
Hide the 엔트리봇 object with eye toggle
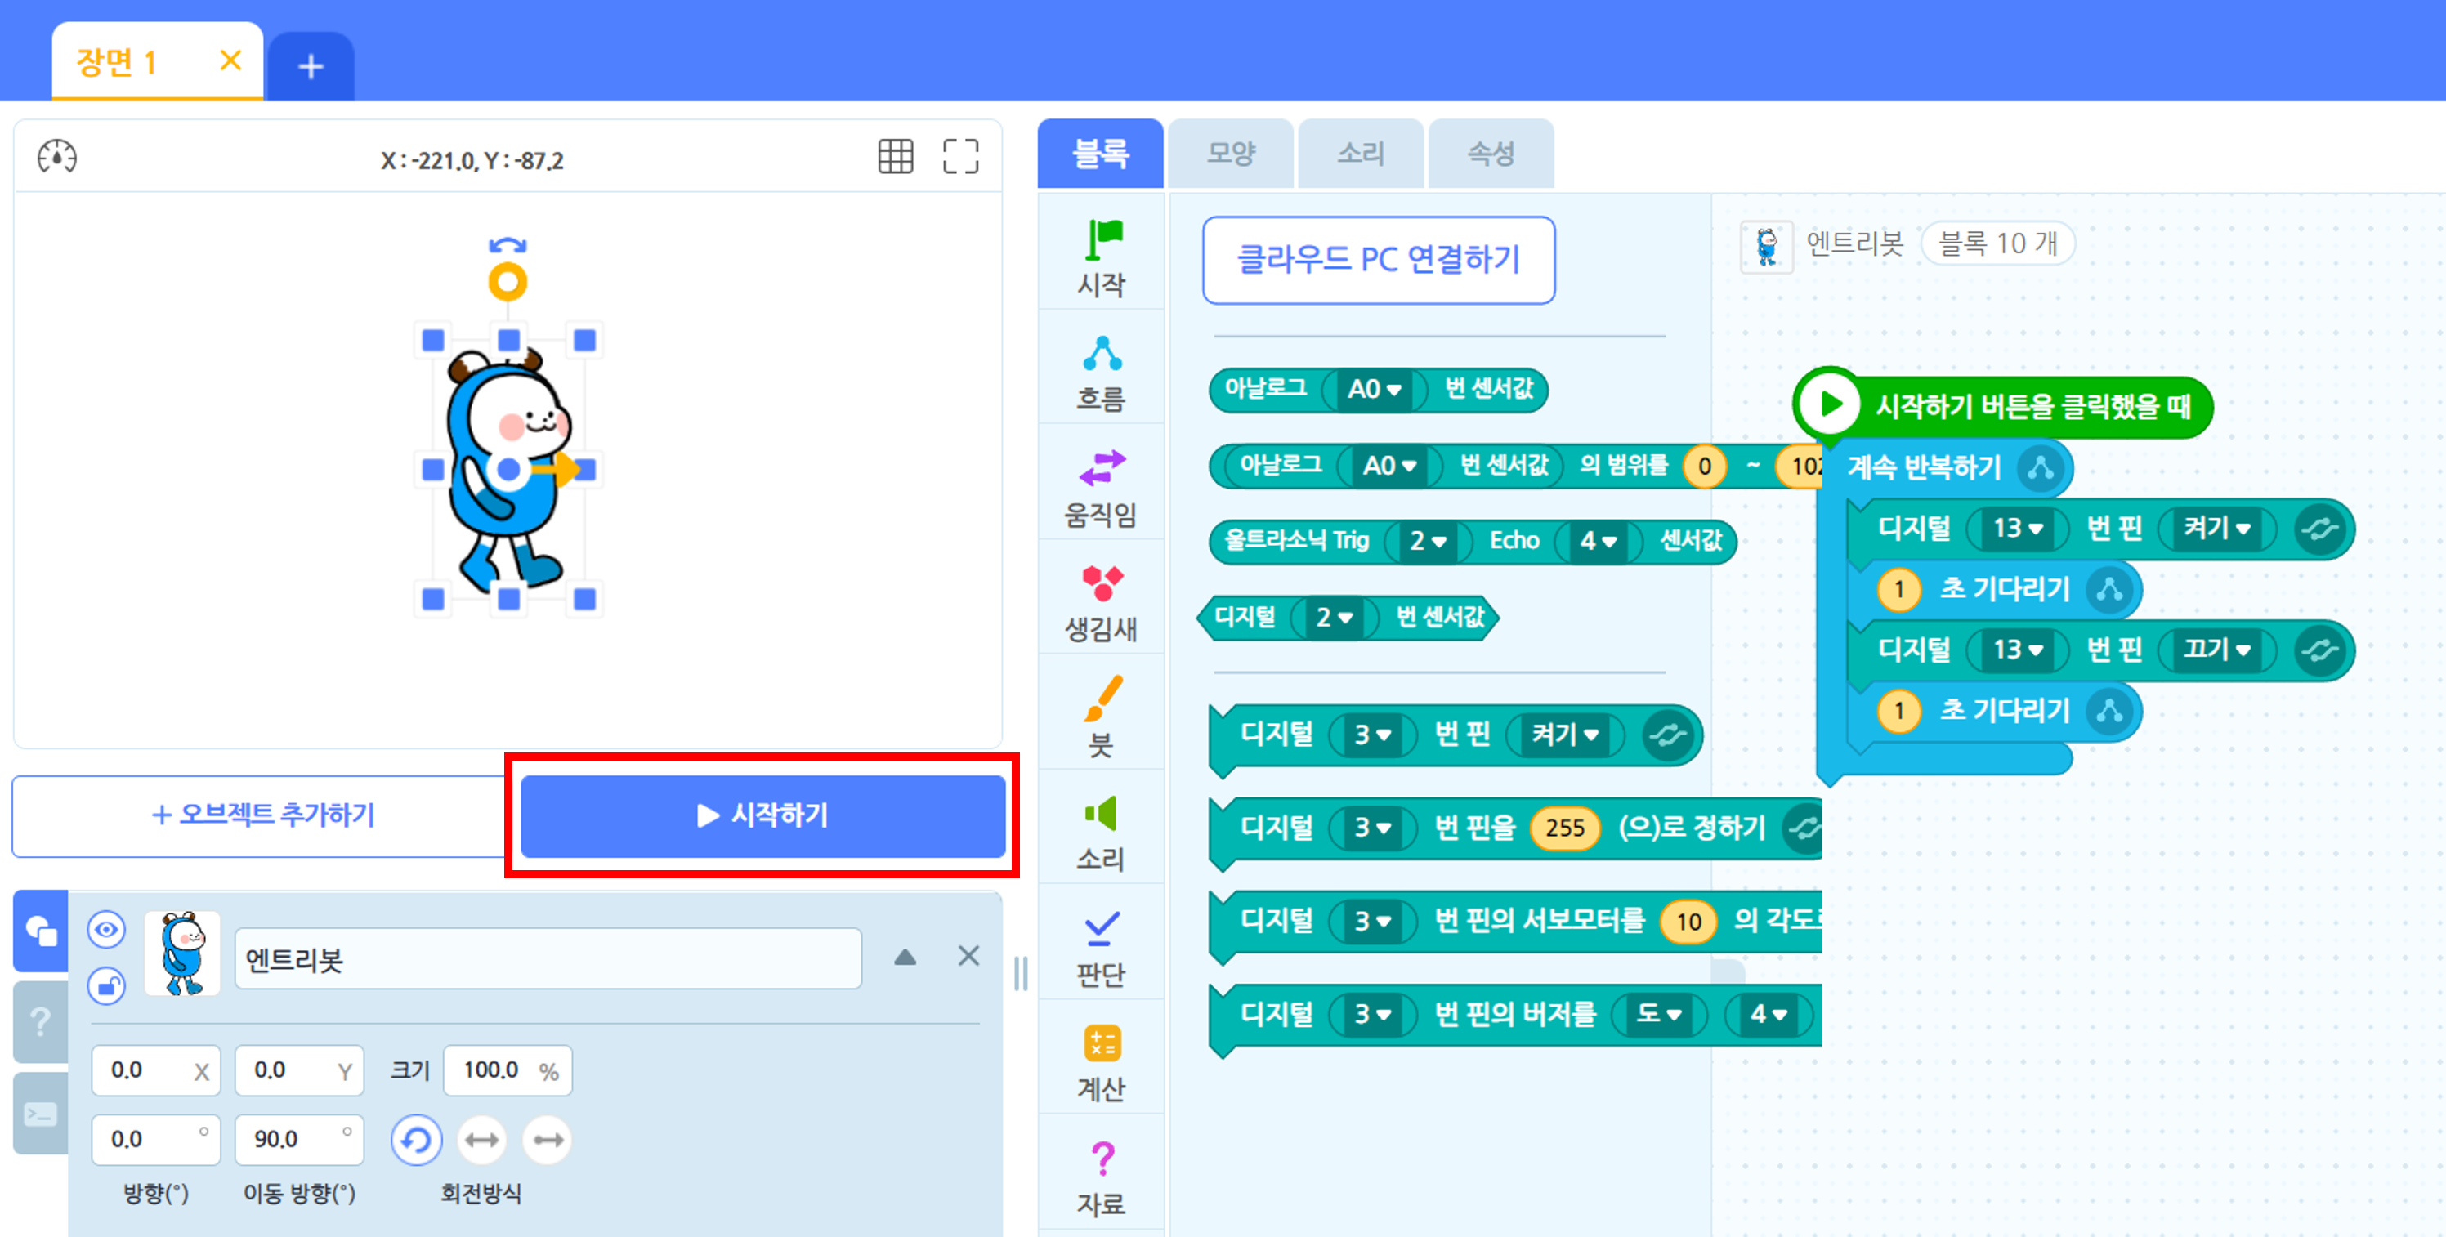tap(106, 928)
